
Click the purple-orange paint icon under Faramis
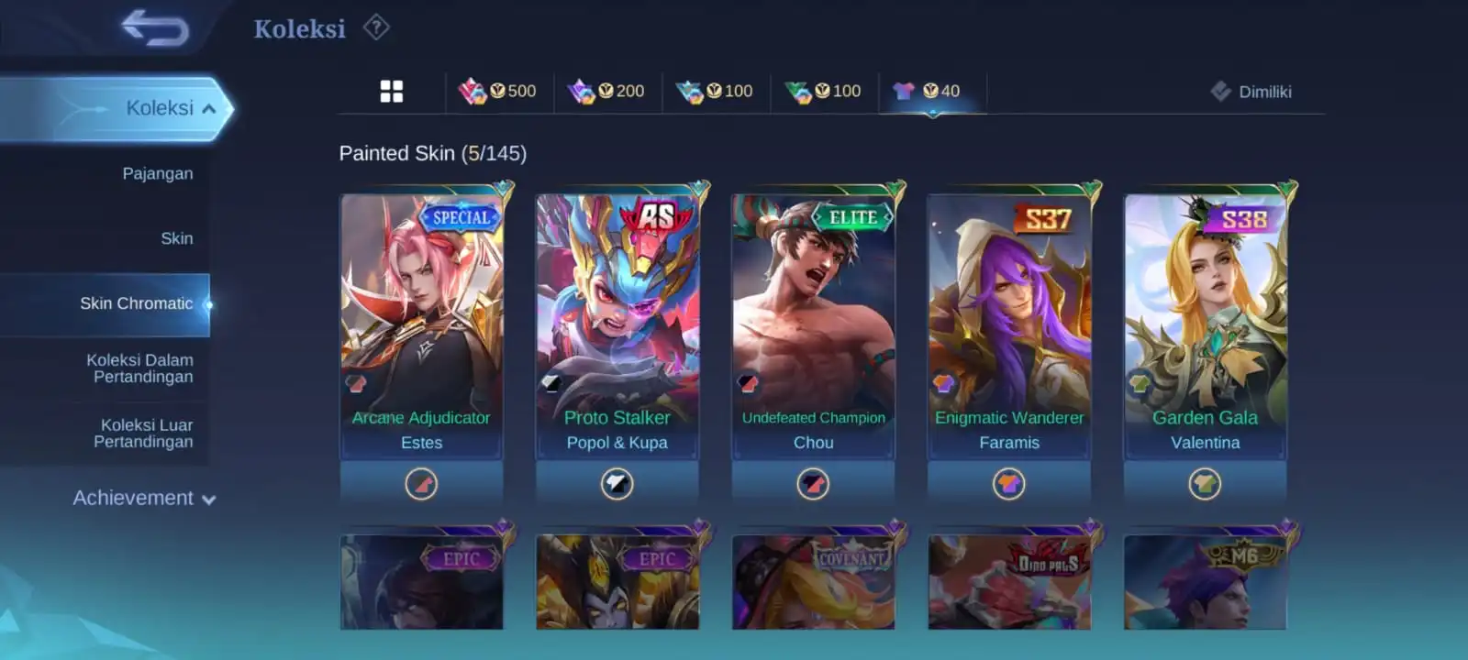1008,483
